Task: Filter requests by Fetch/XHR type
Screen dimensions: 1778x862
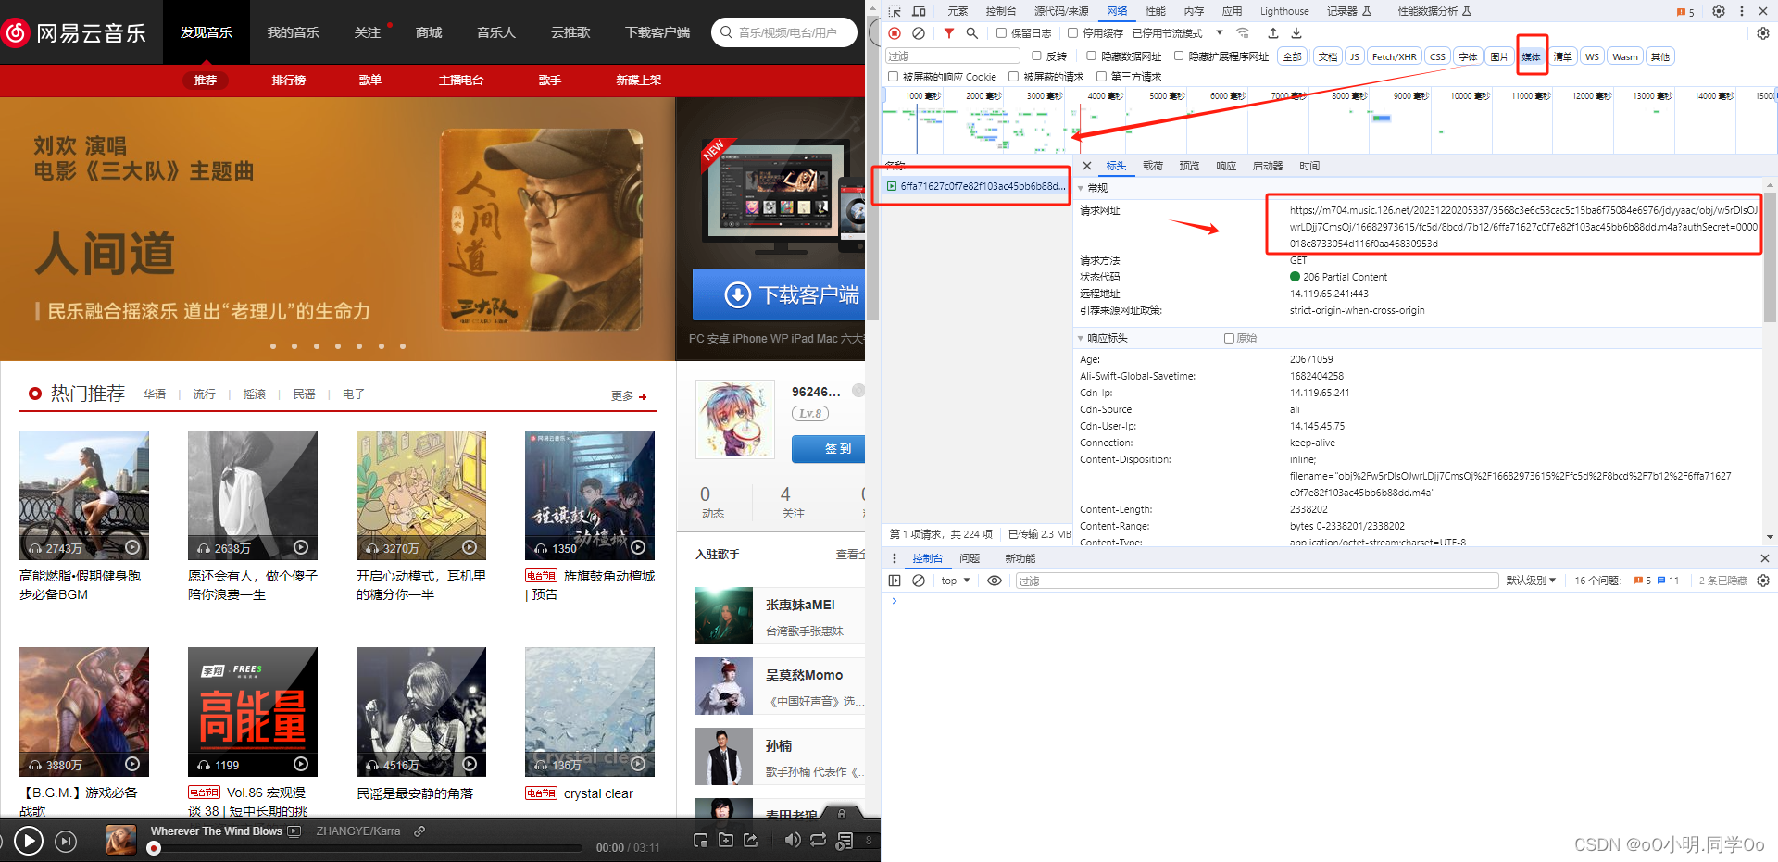Action: click(x=1394, y=56)
